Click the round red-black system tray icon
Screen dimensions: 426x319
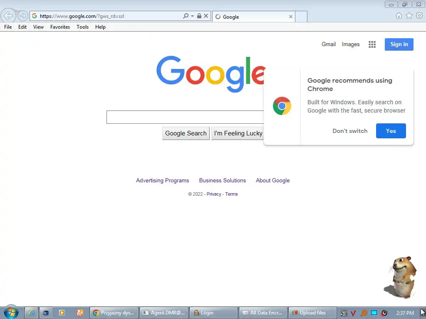click(384, 313)
